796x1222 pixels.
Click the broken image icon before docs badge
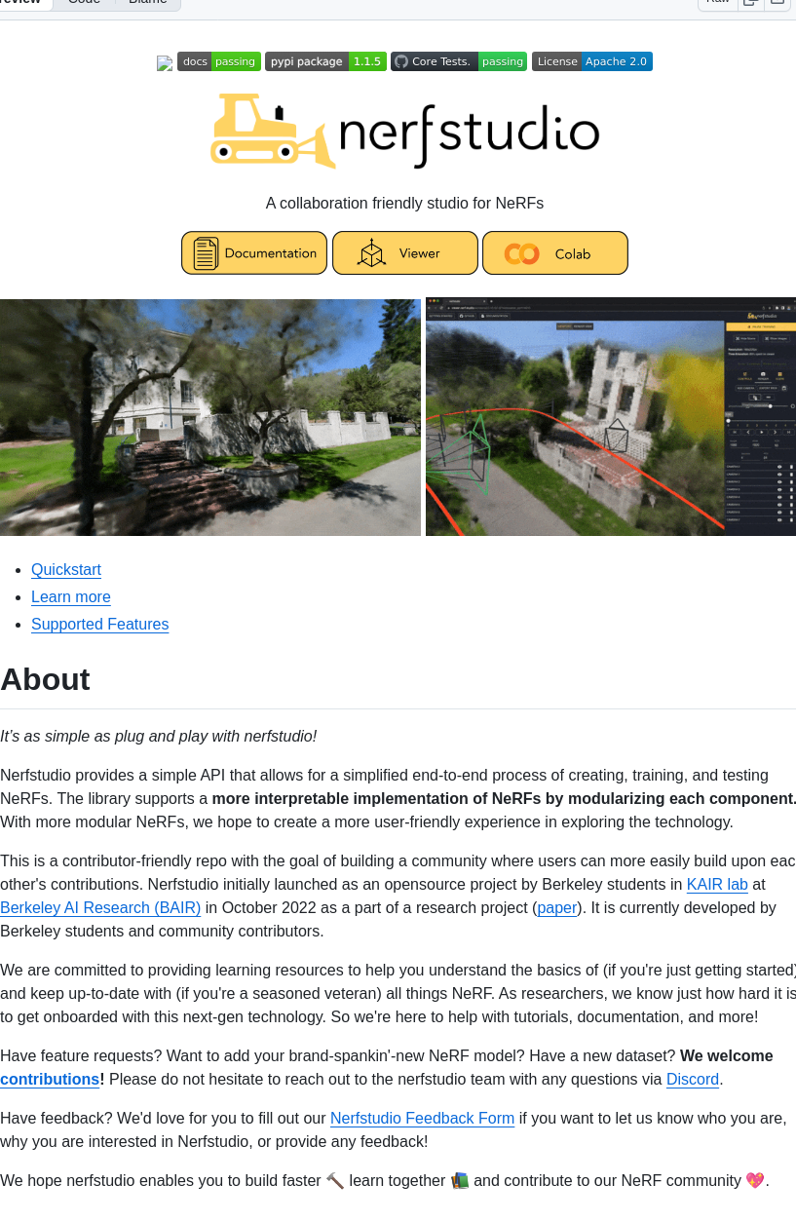click(x=165, y=63)
